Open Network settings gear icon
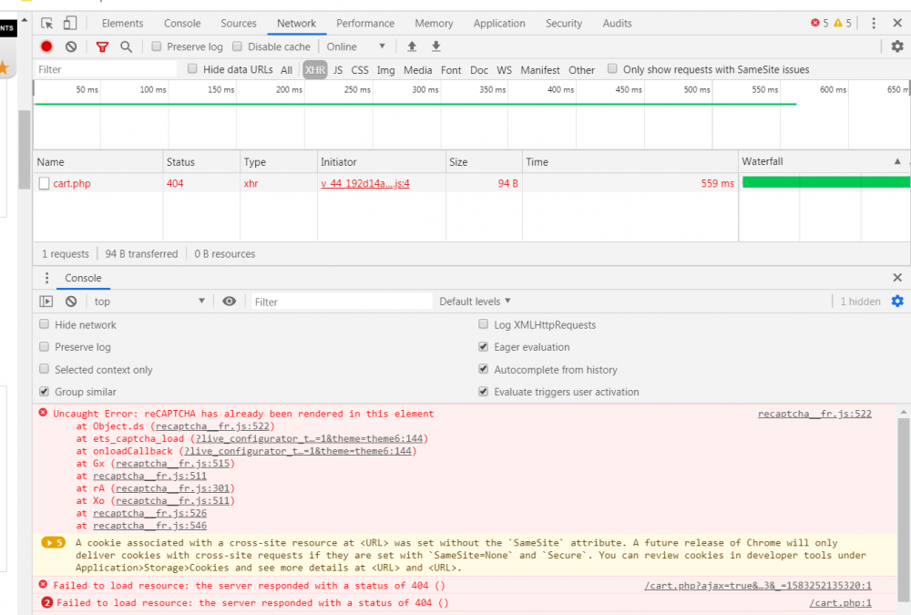 click(897, 46)
